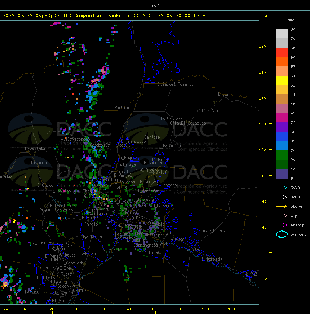The width and height of the screenshot is (310, 314).
Task: Pick the purple 36-39 dBZ swatch
Action: coord(282,127)
